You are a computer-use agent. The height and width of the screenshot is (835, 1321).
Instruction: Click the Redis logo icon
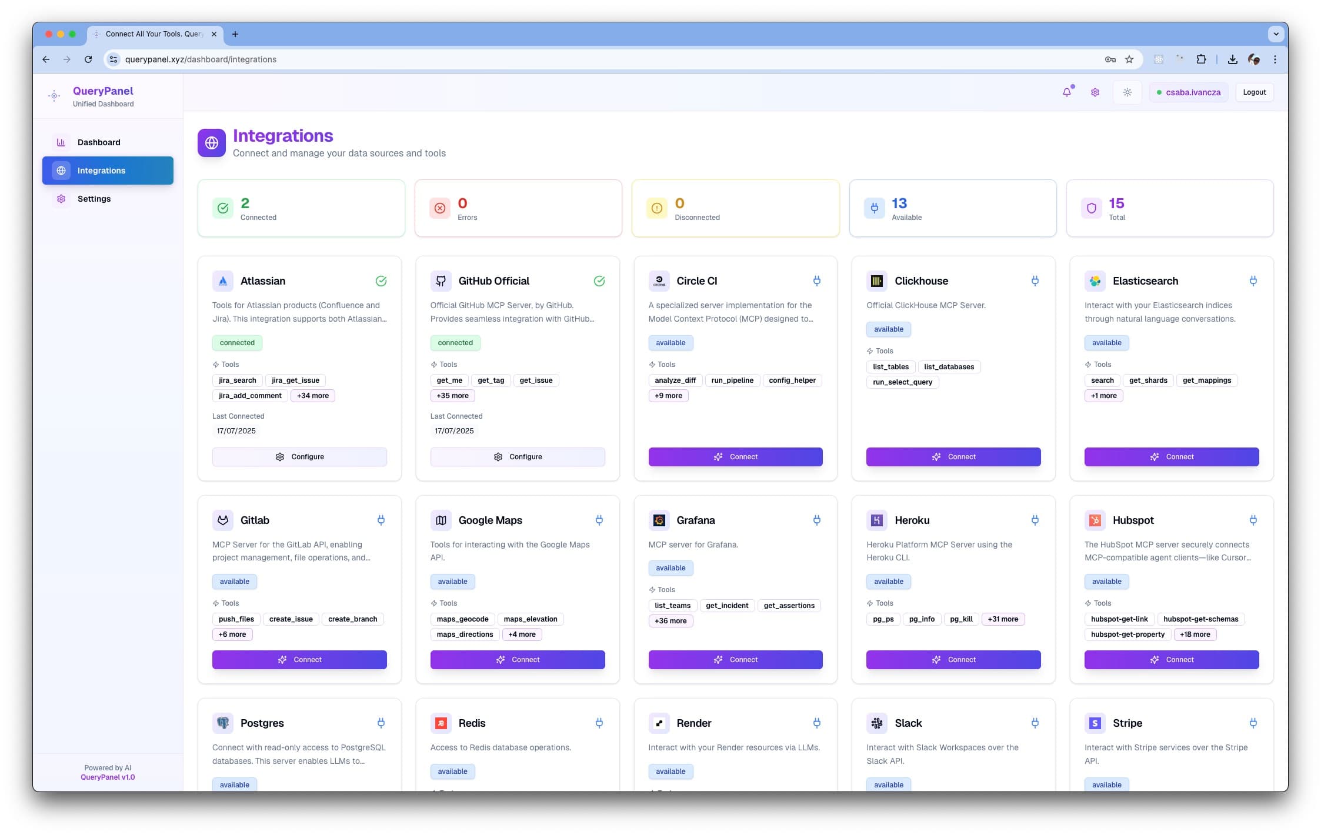pos(441,723)
